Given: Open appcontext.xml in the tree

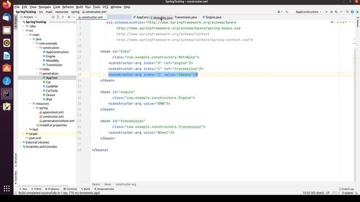Looking at the screenshot, I should pyautogui.click(x=53, y=112).
